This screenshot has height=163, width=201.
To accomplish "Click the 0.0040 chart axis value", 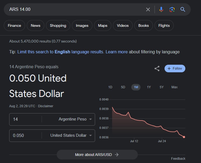I will click(104, 100).
